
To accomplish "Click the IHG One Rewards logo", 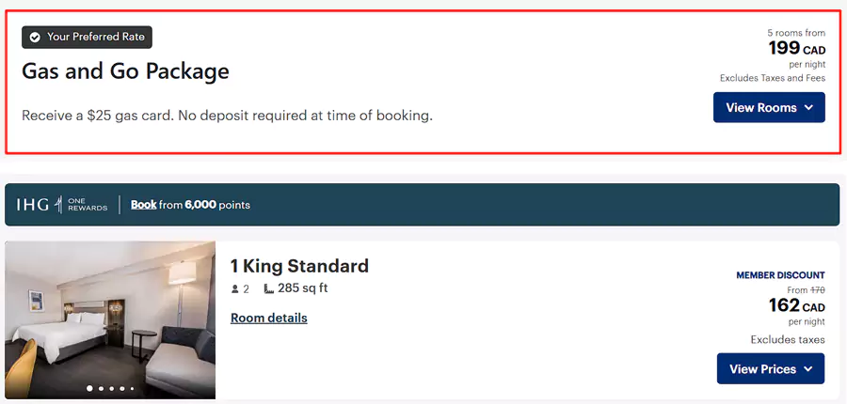I will [62, 205].
